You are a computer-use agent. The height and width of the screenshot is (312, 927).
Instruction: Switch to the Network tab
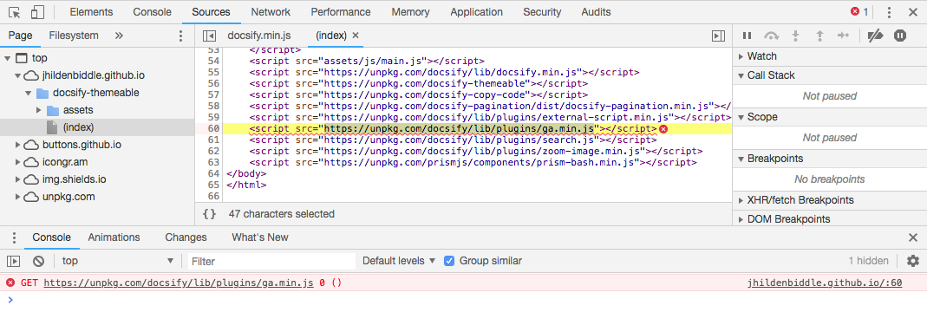coord(271,12)
